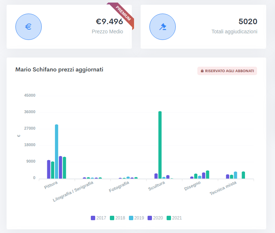Click the Scultura axis label
The image size is (275, 233).
point(157,186)
